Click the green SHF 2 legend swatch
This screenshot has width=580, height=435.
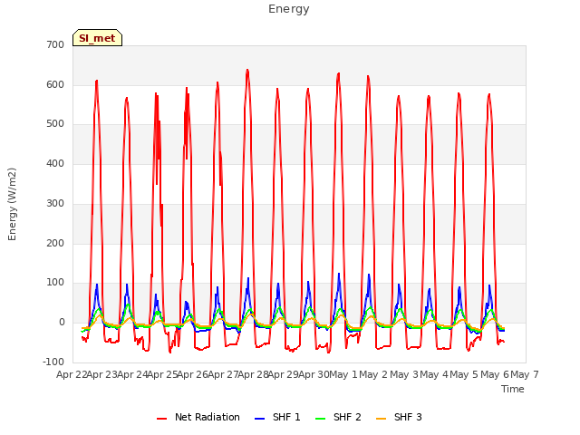pyautogui.click(x=320, y=419)
